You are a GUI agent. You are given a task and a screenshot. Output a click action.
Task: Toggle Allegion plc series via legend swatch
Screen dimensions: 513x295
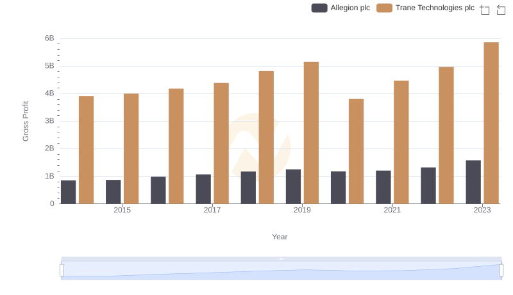point(319,8)
